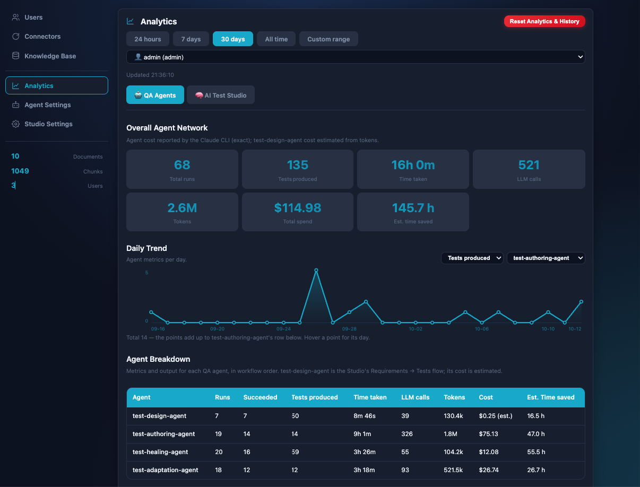Click the 09-16 data point on chart
The image size is (640, 487).
[151, 312]
